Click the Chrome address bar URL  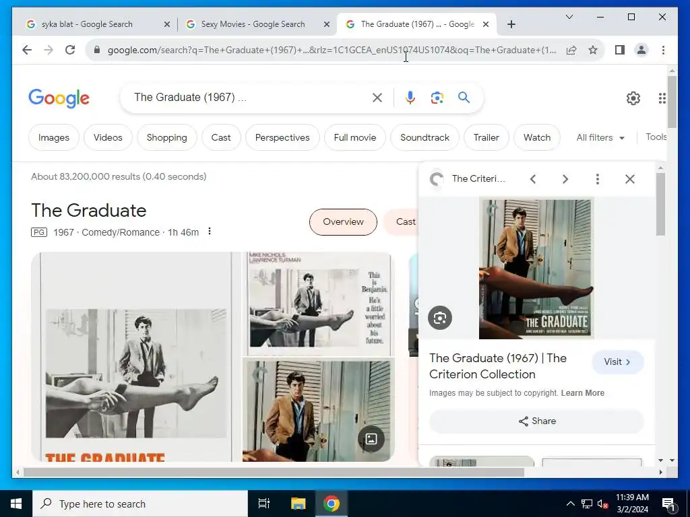[x=332, y=50]
